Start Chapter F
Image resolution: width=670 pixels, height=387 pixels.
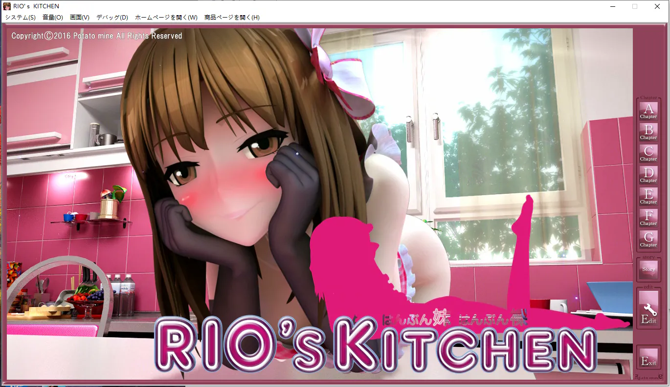click(x=648, y=218)
